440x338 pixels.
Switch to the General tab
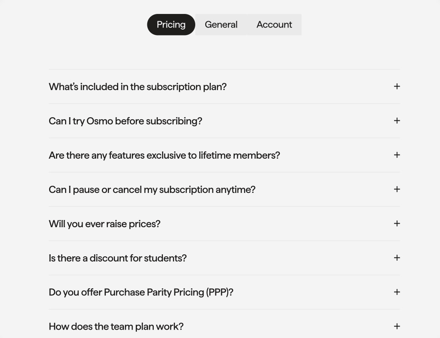(221, 25)
